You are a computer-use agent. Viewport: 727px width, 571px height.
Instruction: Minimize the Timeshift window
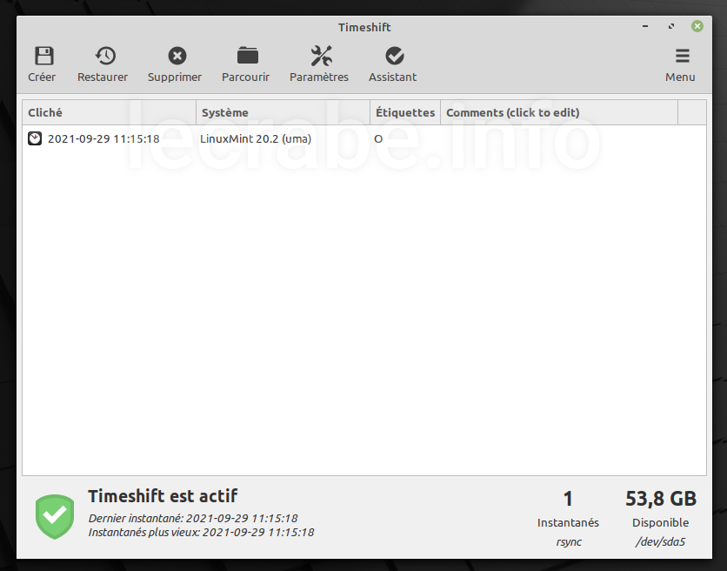click(645, 26)
